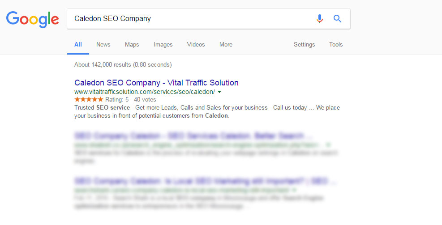Image resolution: width=442 pixels, height=225 pixels.
Task: Open the Videos tab
Action: (196, 44)
